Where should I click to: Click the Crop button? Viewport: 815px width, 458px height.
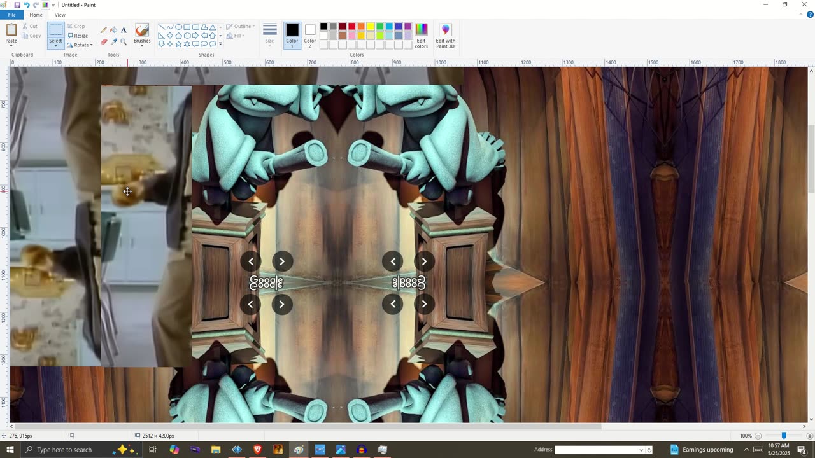tap(76, 27)
